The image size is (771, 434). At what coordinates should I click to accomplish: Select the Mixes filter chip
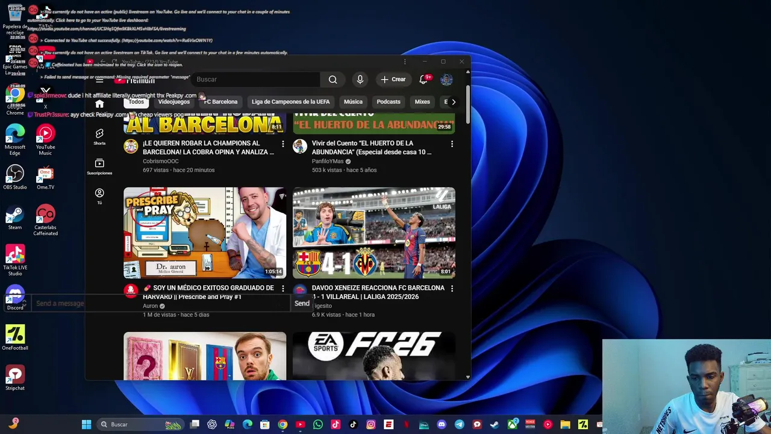click(x=422, y=102)
